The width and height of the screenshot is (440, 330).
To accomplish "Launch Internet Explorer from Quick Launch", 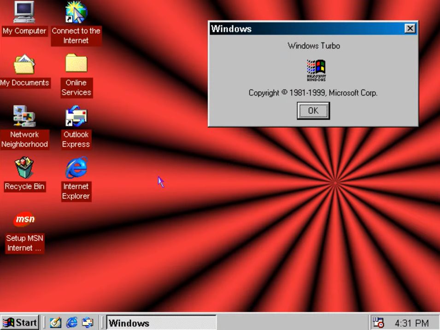I will 71,323.
